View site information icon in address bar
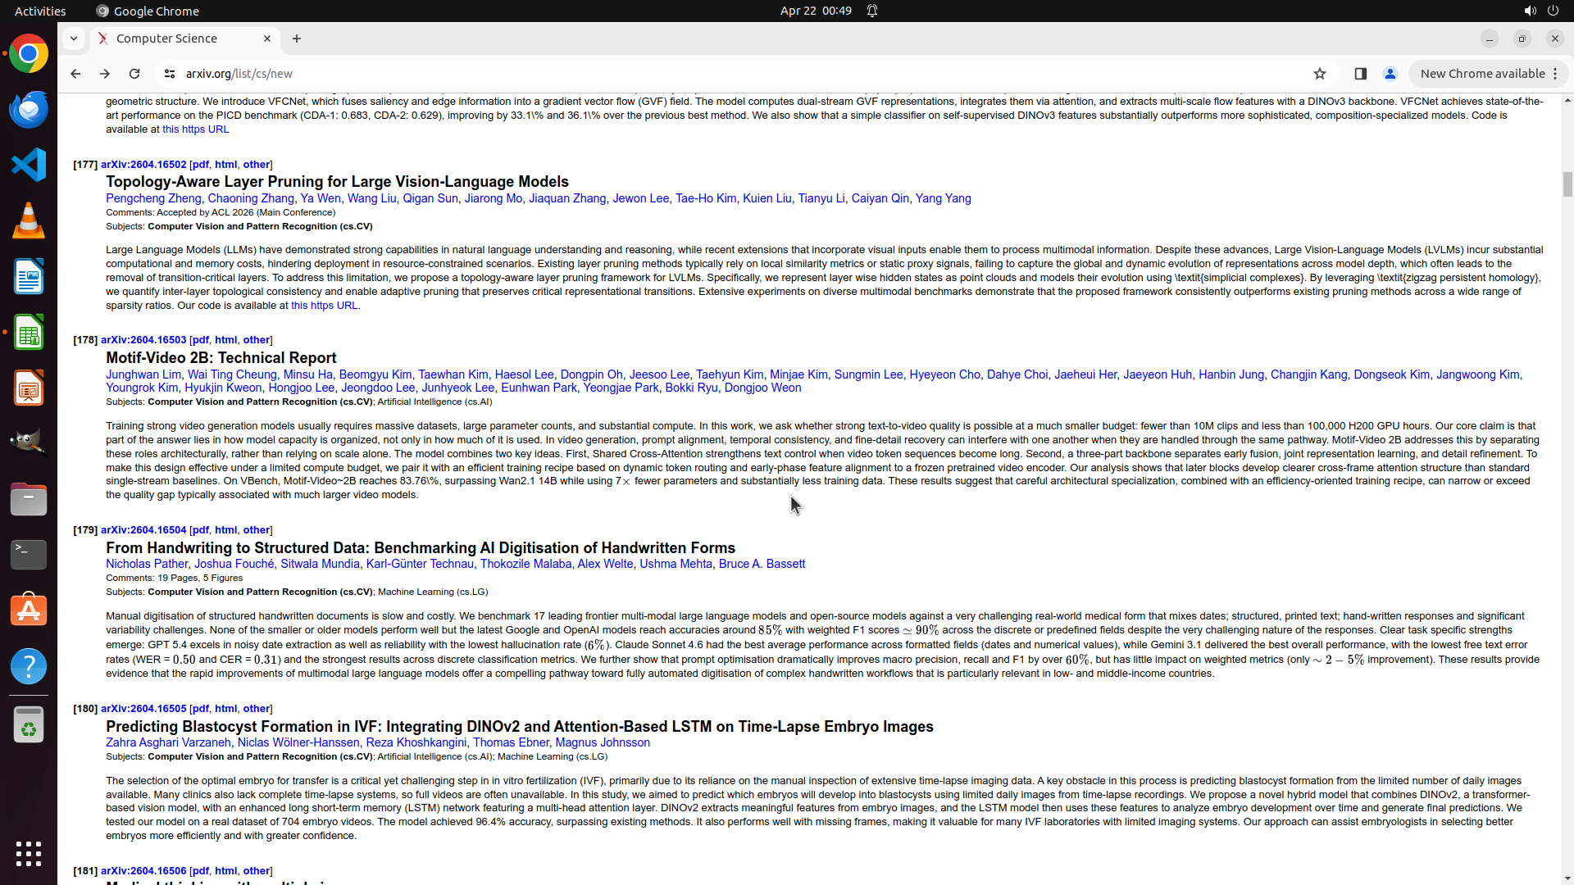The width and height of the screenshot is (1574, 885). (x=170, y=74)
